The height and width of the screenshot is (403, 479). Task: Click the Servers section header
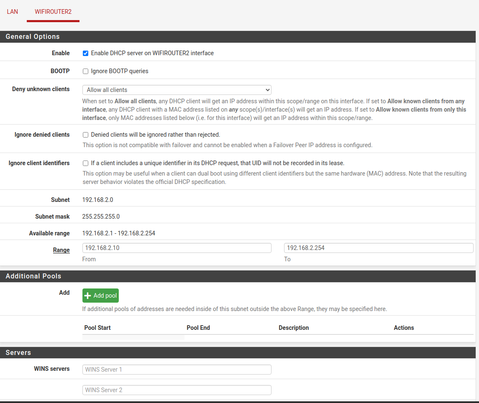tap(238, 353)
